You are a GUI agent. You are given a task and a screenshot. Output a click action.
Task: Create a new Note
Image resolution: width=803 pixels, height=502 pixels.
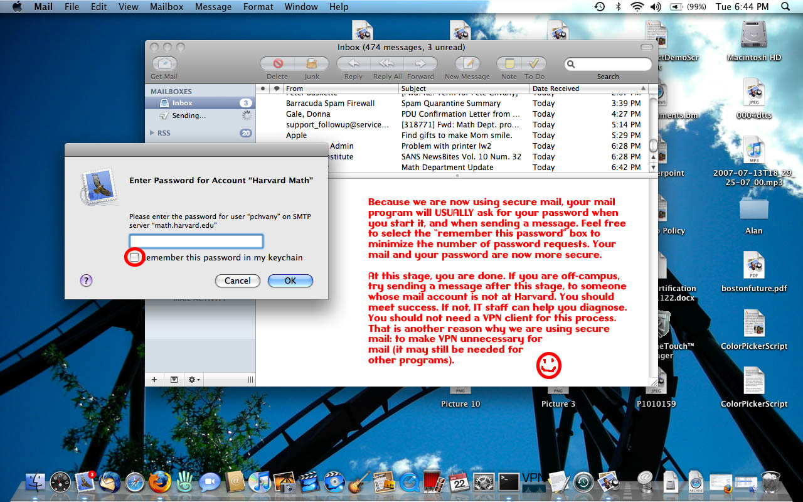pos(509,64)
